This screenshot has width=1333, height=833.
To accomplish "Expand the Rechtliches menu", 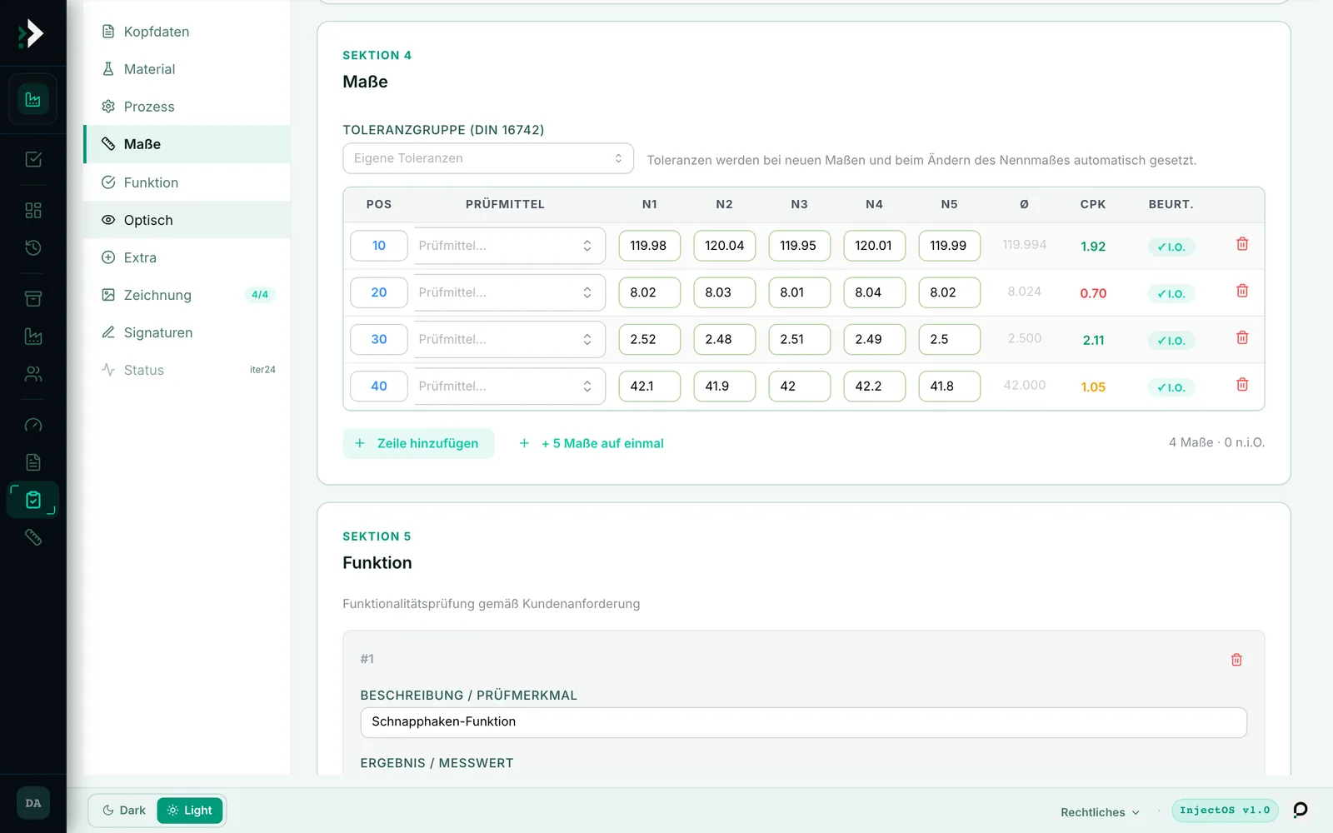I will (x=1100, y=812).
